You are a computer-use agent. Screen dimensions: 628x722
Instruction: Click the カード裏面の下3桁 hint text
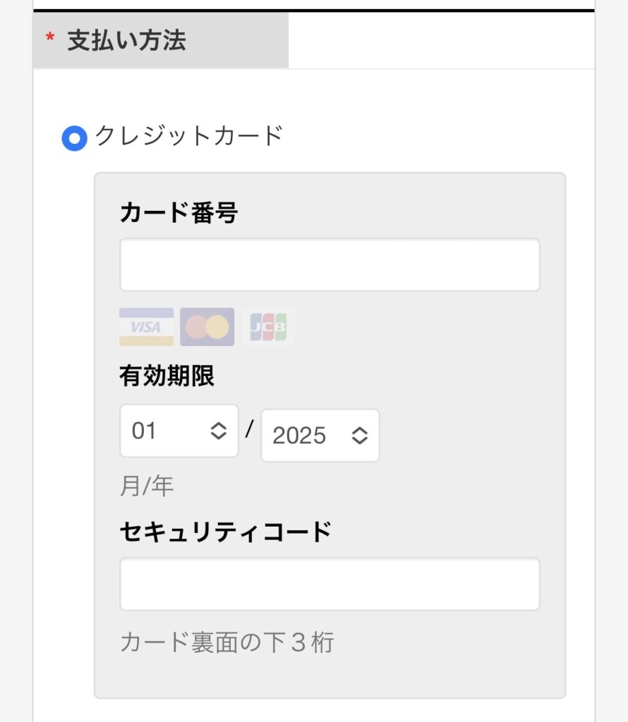[227, 642]
